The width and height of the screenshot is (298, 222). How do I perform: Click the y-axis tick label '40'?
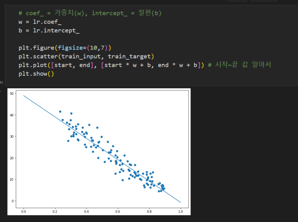click(x=12, y=115)
